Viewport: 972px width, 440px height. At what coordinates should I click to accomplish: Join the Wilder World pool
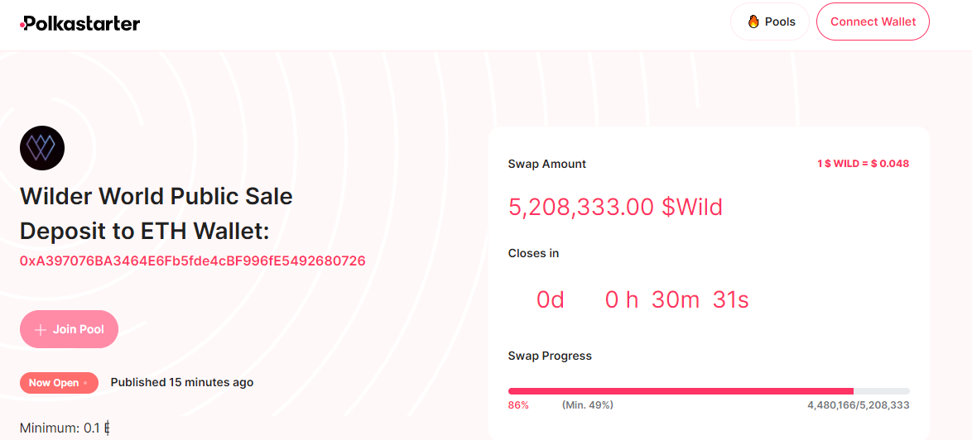(x=69, y=329)
